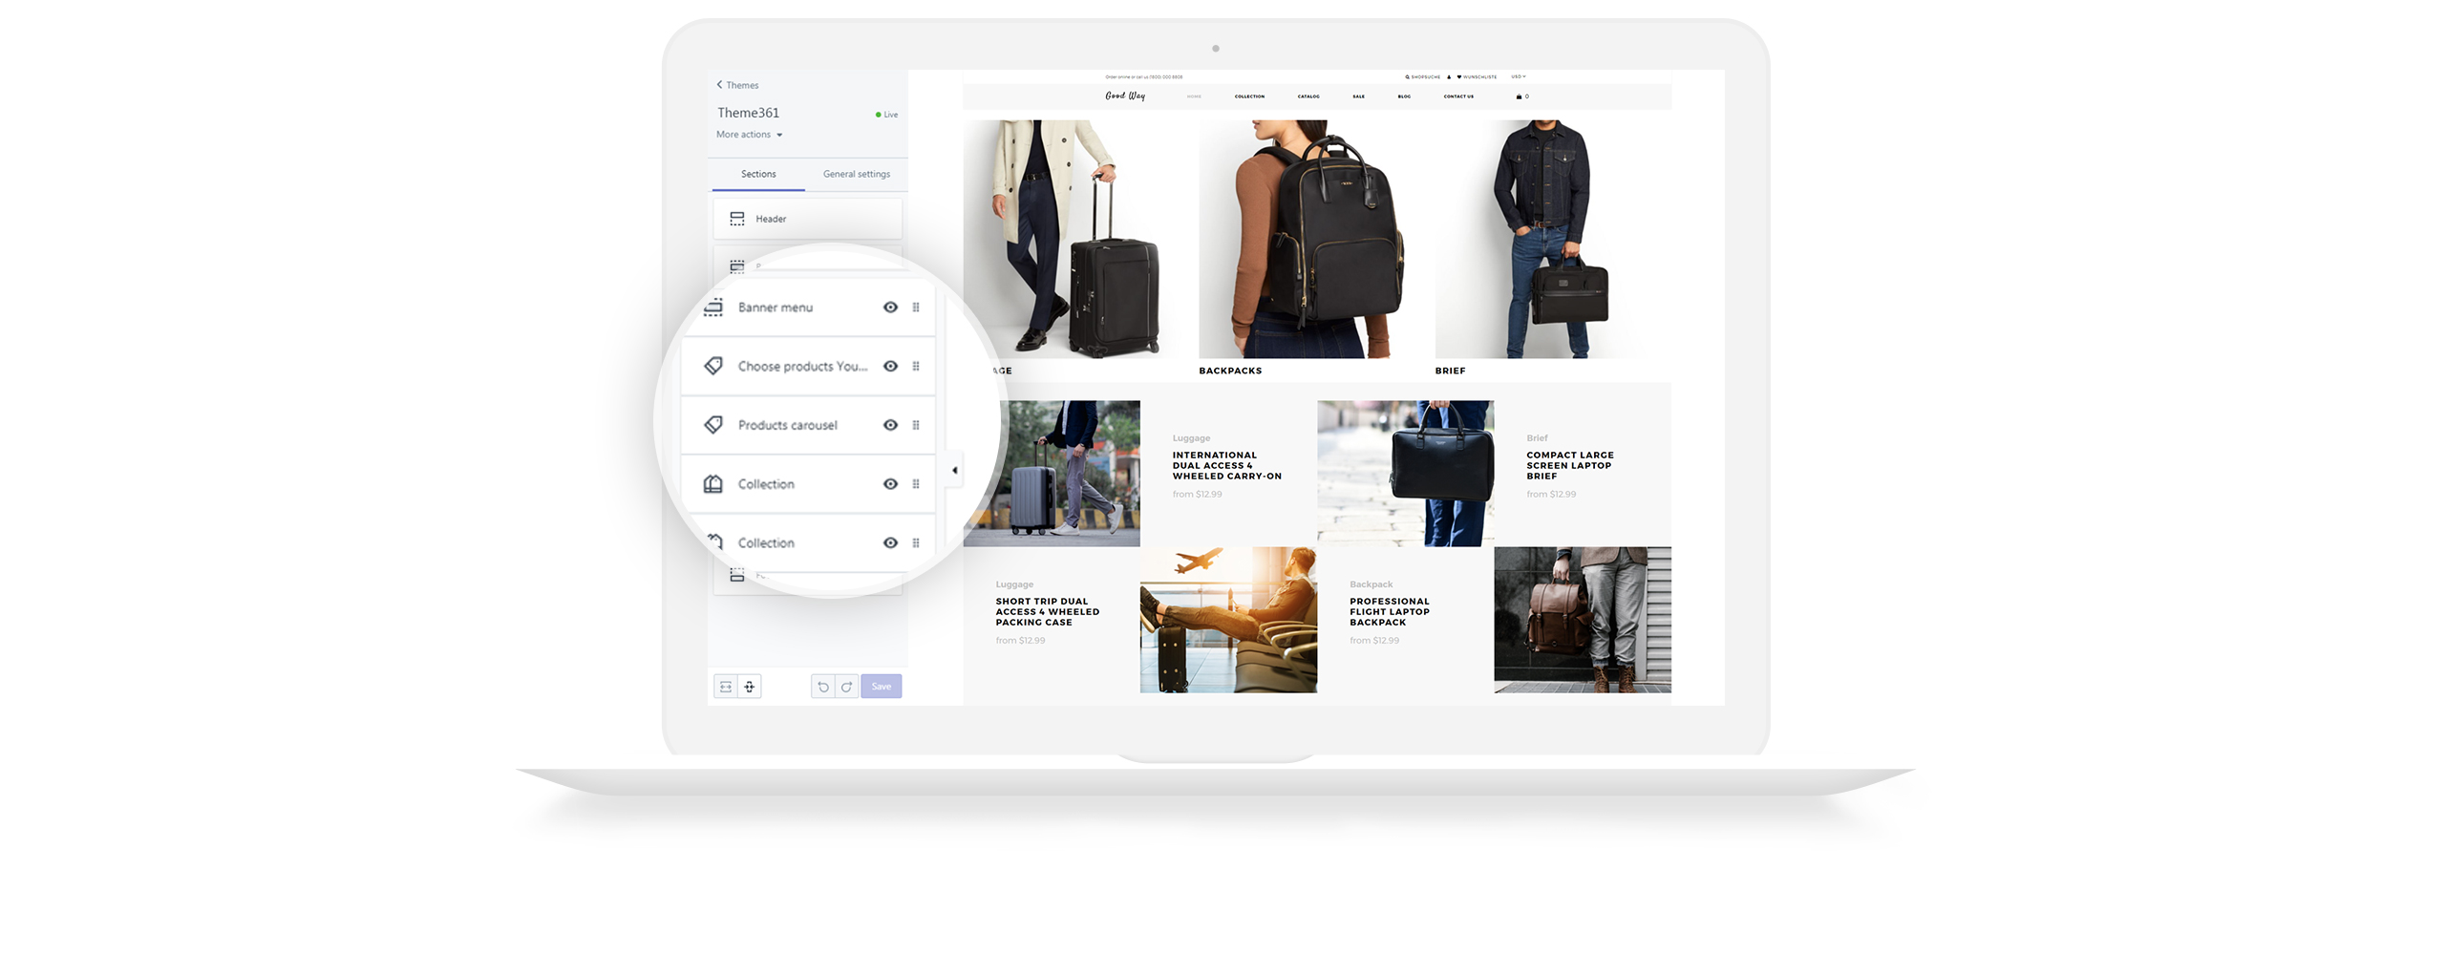Viewport: 2445px width, 955px height.
Task: Click the airport lounge traveler photo
Action: [1228, 620]
